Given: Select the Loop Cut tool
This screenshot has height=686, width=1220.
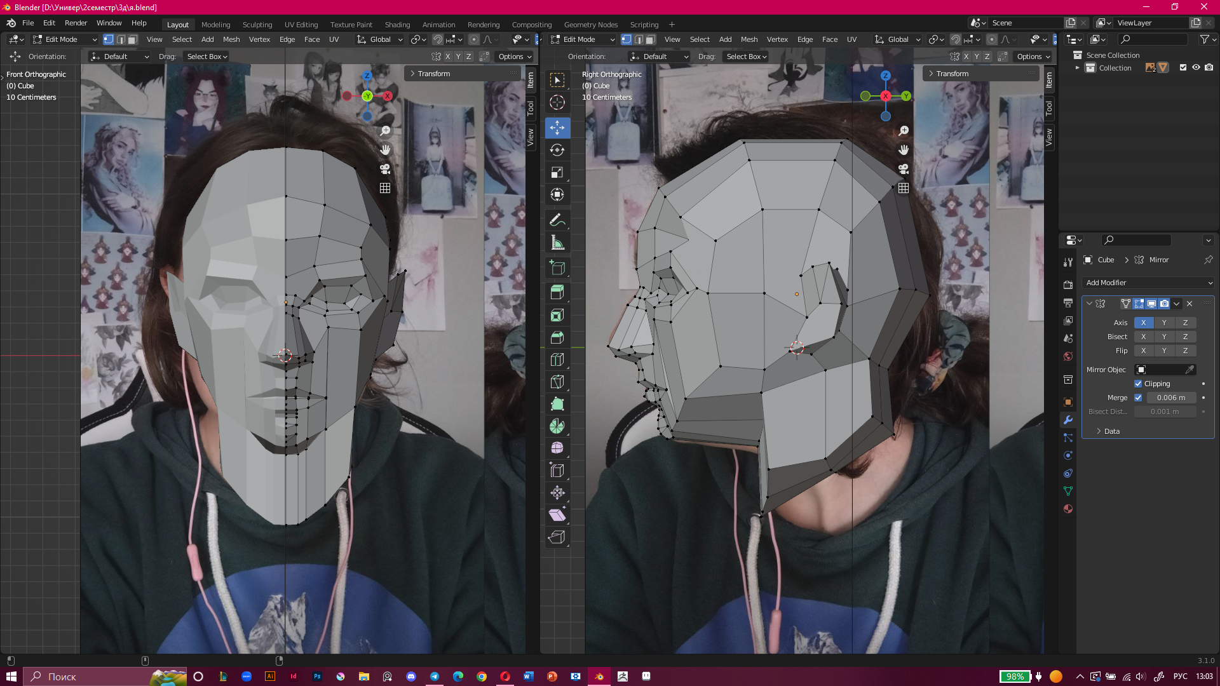Looking at the screenshot, I should (x=557, y=360).
